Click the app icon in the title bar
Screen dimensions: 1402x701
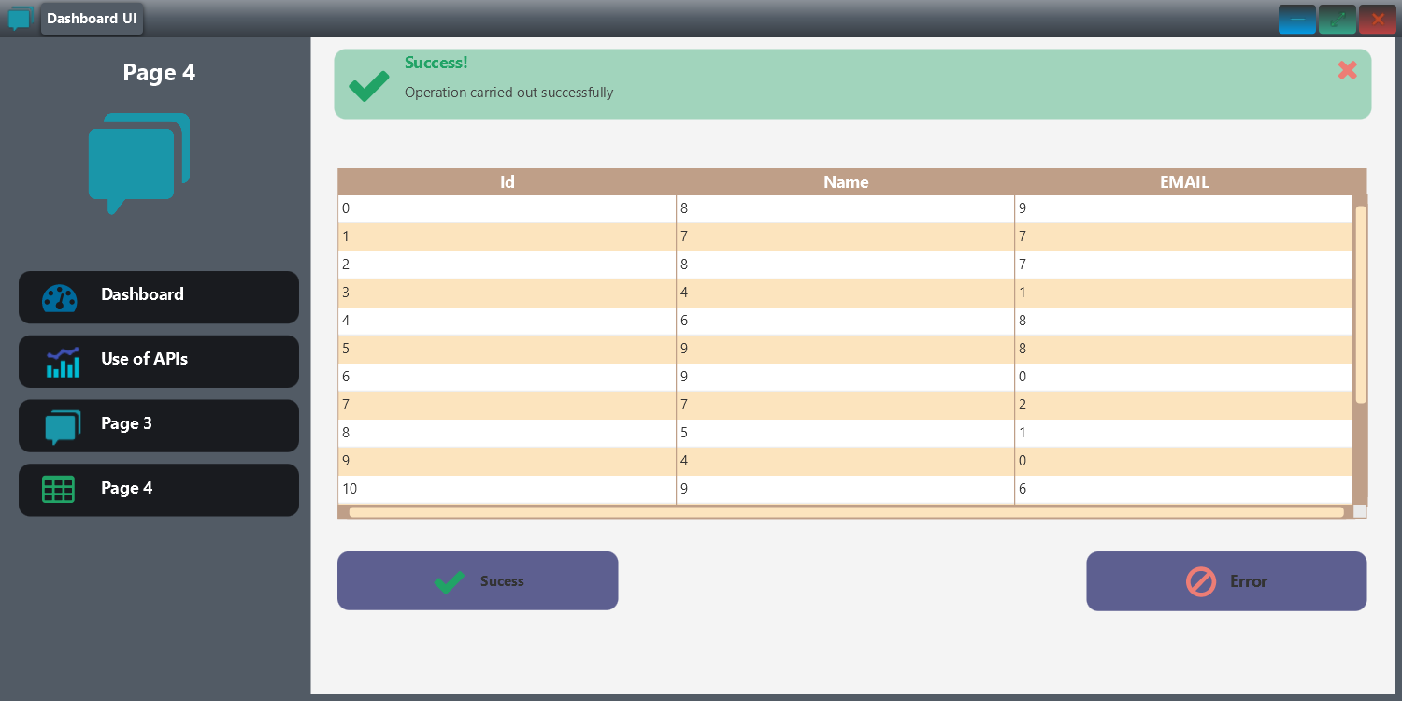pos(20,18)
